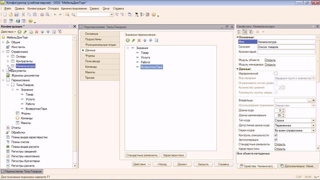
Task: Click the start debugging play icon
Action: coord(30,21)
